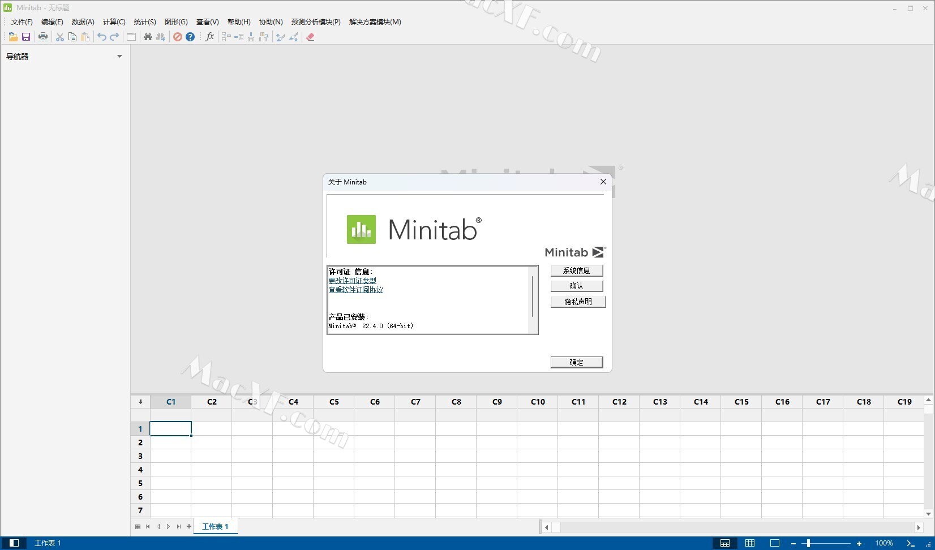935x550 pixels.
Task: Click the Find and Replace binoculars icon
Action: [161, 37]
